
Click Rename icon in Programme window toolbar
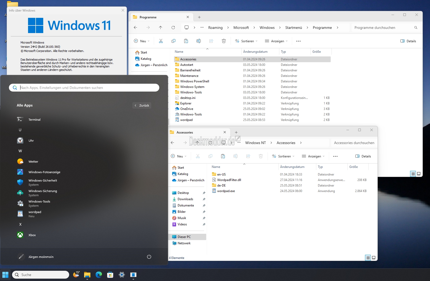(199, 41)
